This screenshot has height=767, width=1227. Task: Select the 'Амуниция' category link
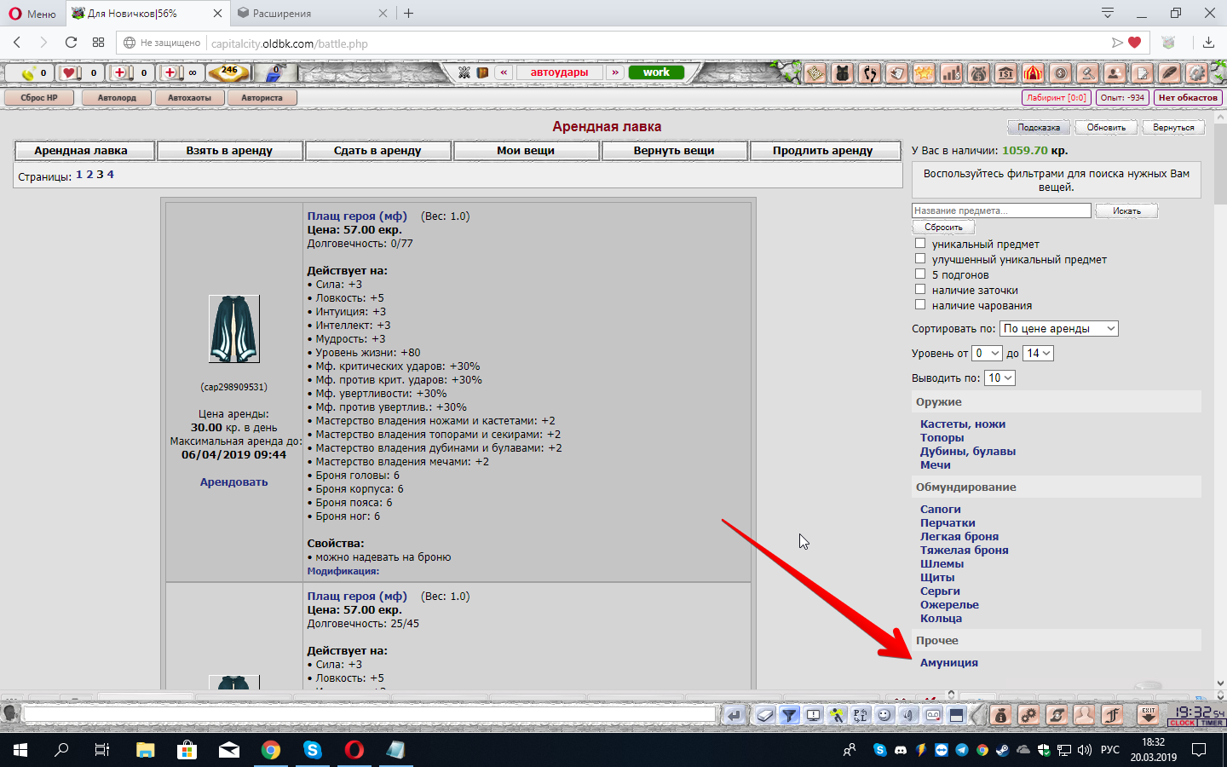point(948,663)
